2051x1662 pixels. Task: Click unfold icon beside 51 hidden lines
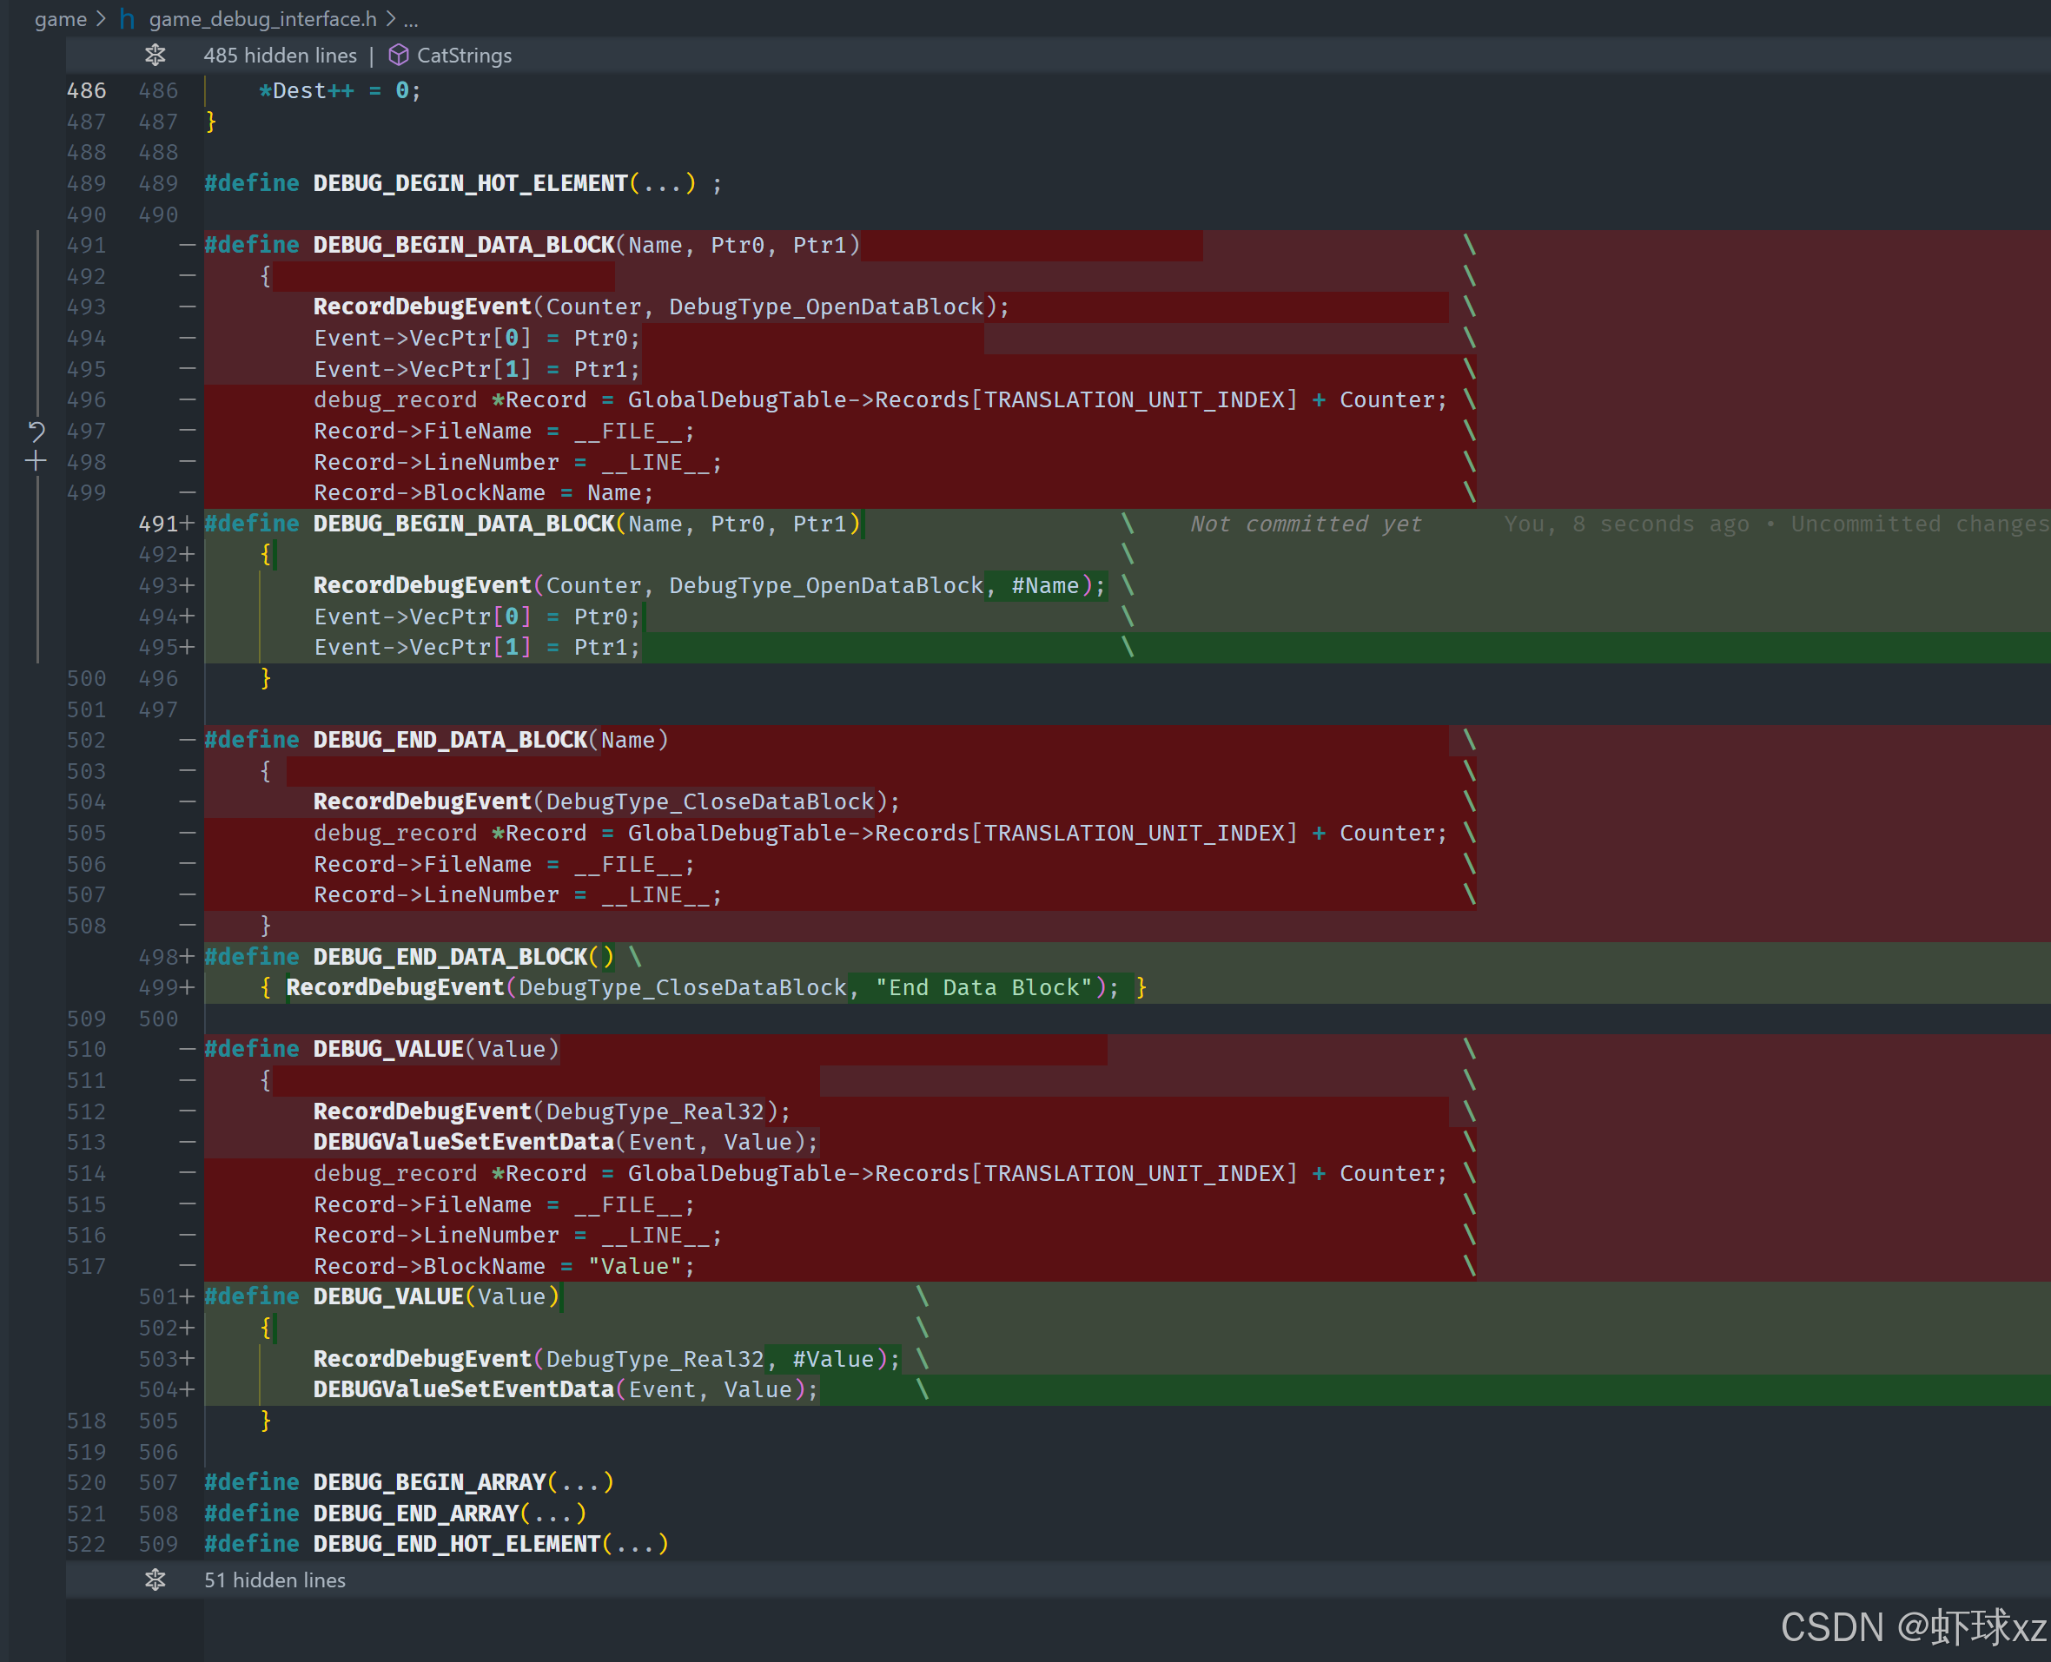pyautogui.click(x=155, y=1580)
